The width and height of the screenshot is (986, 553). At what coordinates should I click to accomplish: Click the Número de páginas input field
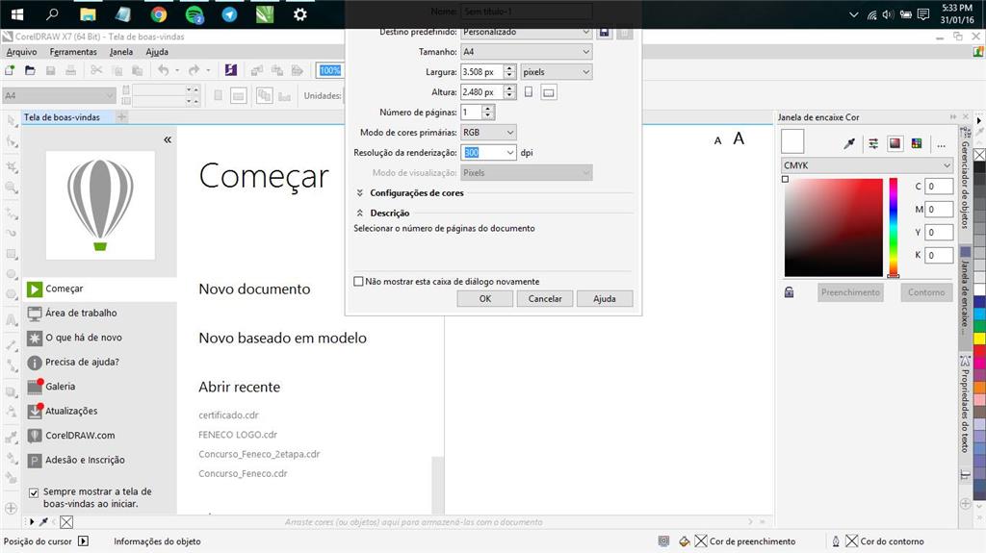(x=471, y=112)
